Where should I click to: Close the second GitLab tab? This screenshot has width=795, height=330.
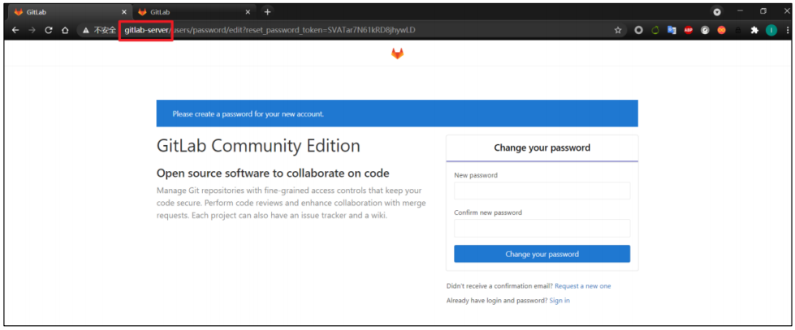point(248,12)
